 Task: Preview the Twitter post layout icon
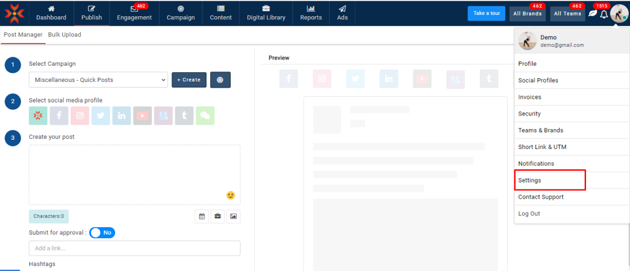[355, 79]
